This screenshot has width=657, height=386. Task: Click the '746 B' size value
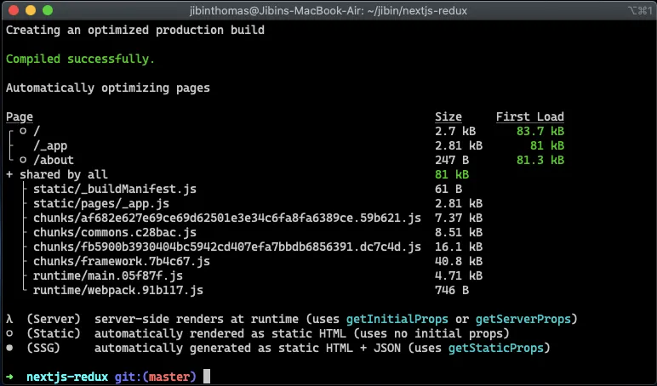point(452,290)
